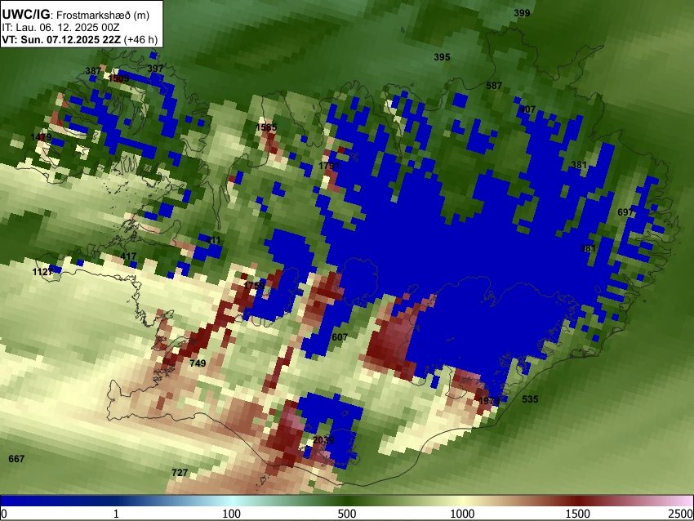Viewport: 694px width, 521px height.
Task: Click the 407 value on the map
Action: point(527,109)
